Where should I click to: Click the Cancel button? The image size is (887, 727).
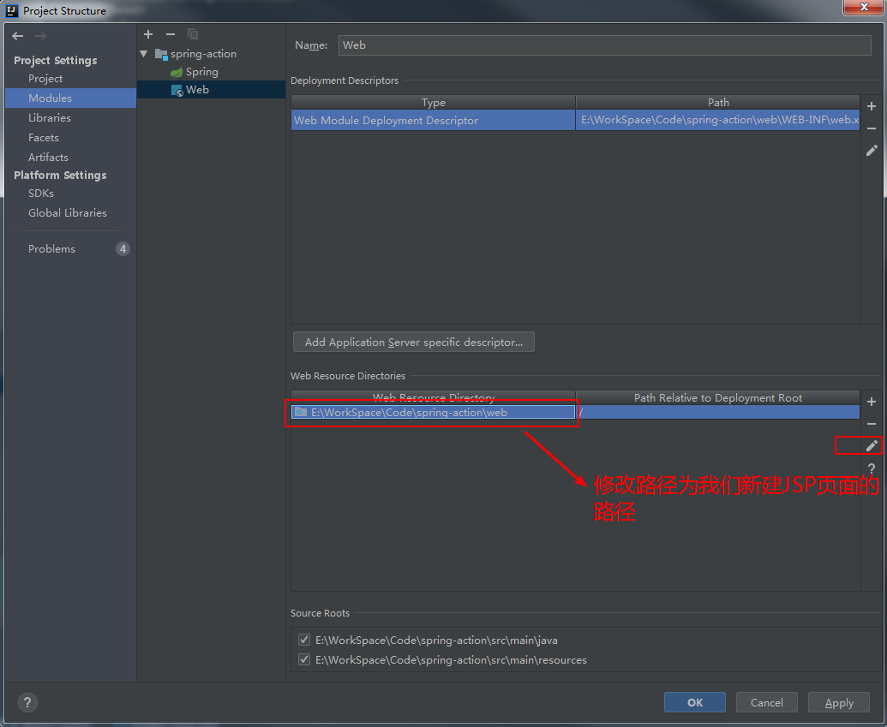point(766,702)
